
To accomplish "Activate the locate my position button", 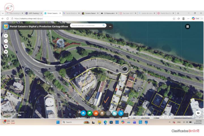I will click(6, 52).
